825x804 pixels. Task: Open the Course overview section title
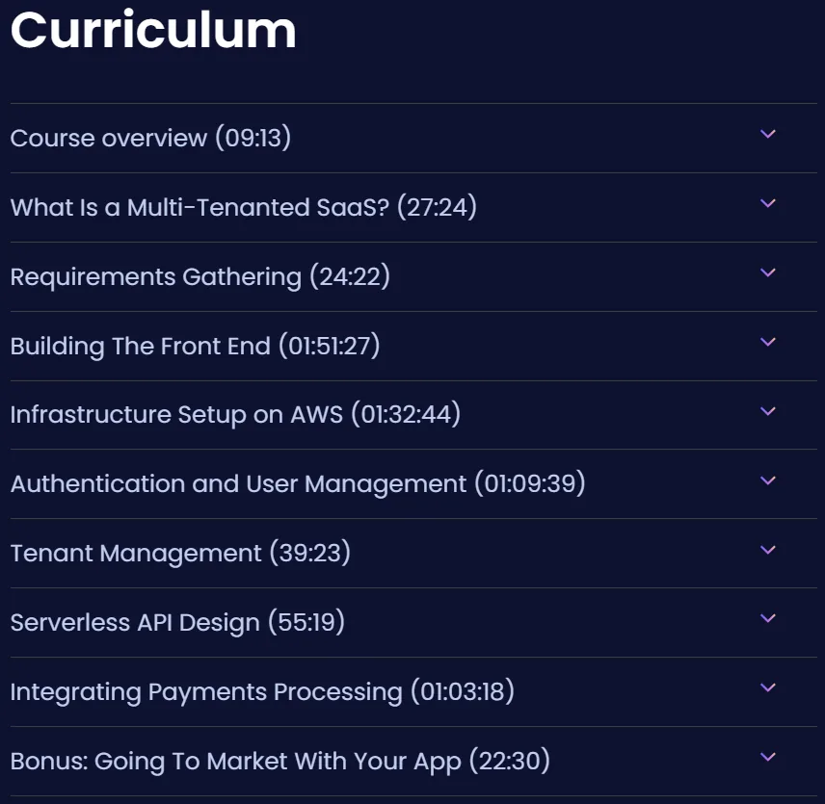click(150, 139)
